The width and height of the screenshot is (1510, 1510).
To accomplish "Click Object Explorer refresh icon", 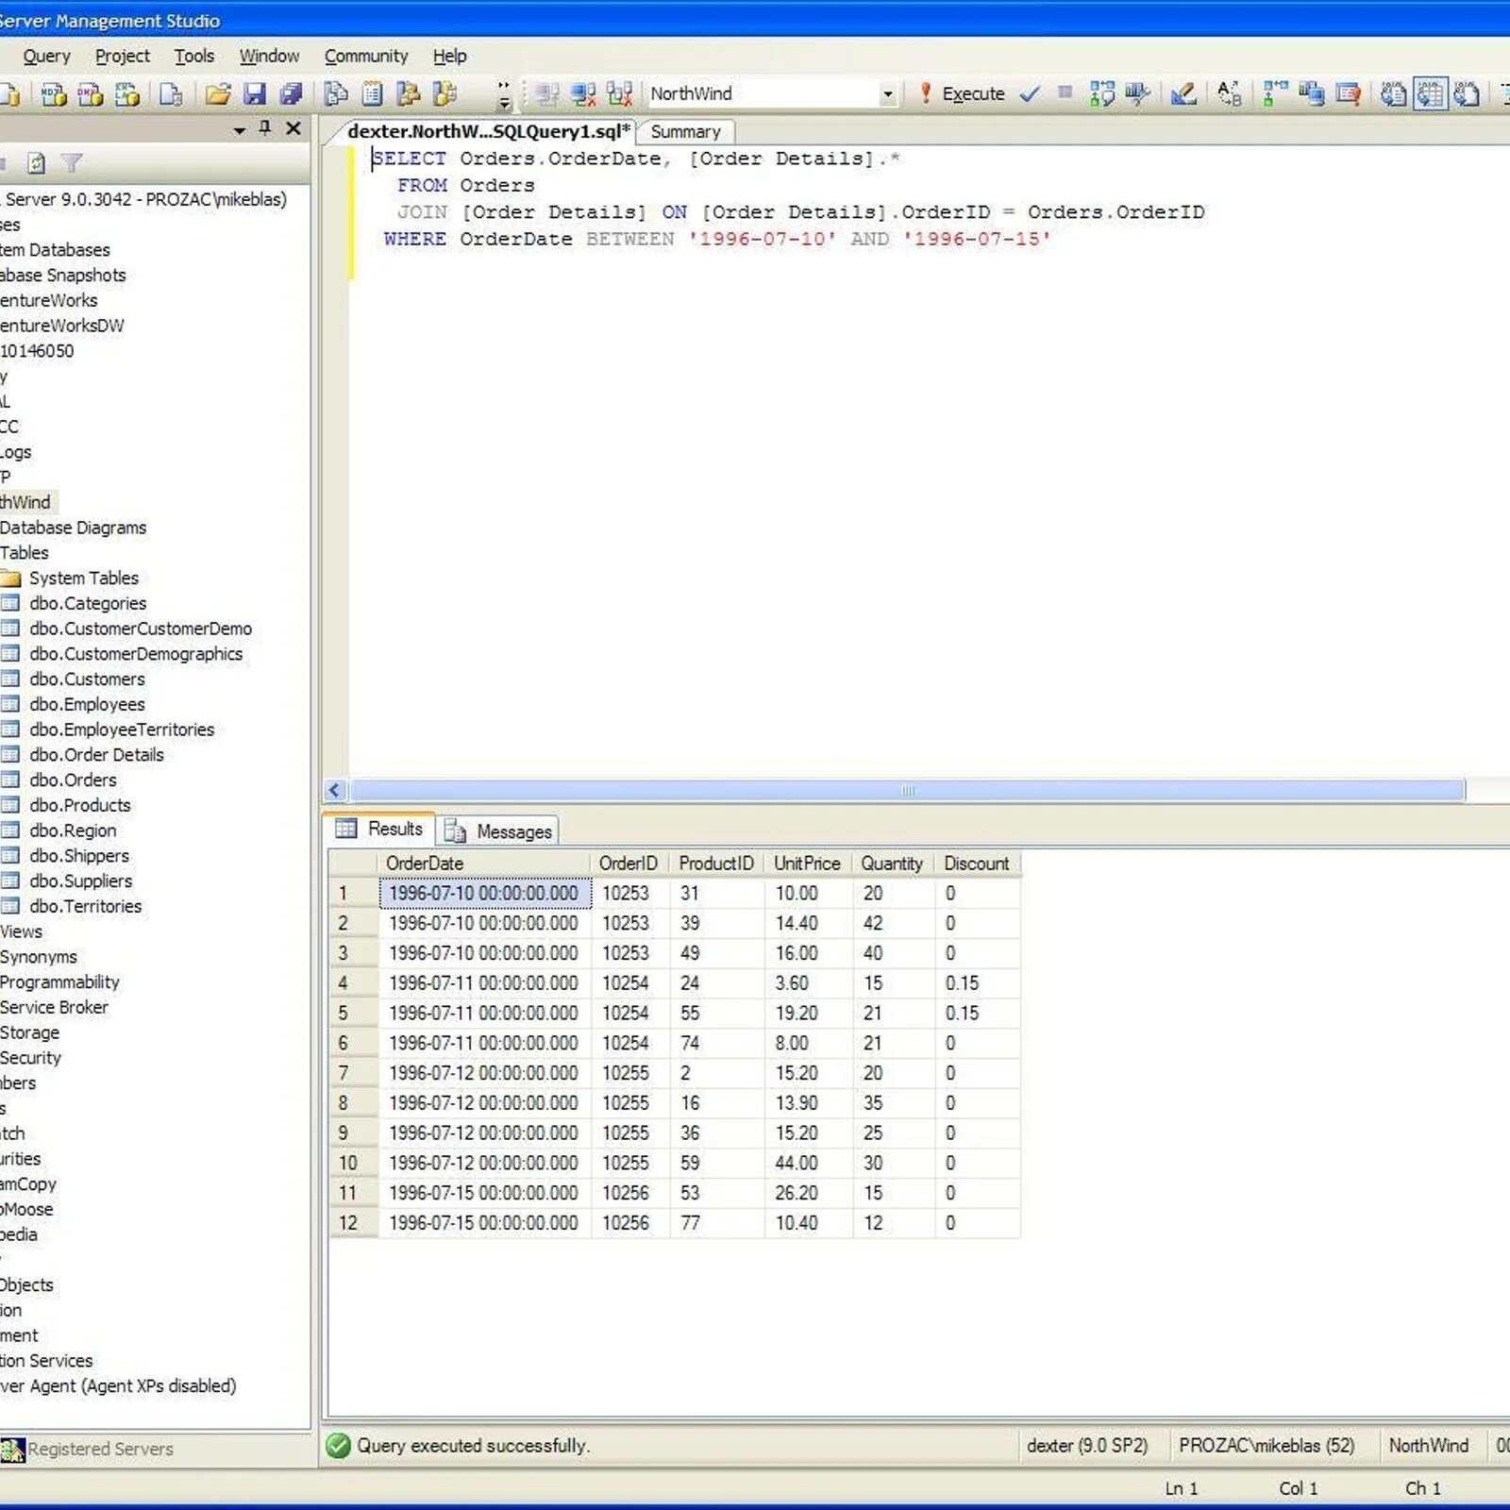I will 36,163.
